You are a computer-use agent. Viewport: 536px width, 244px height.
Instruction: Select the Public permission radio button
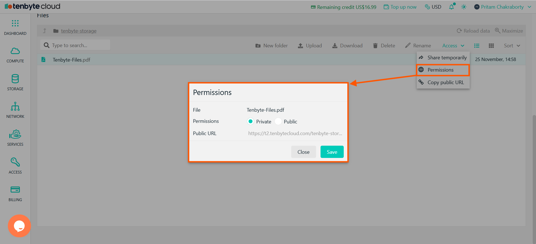(278, 121)
